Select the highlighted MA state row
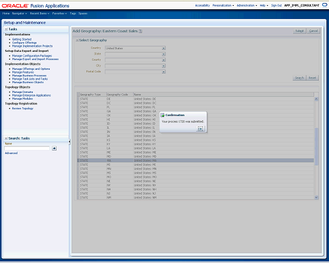Viewport: 329px width, 263px height. 195,161
